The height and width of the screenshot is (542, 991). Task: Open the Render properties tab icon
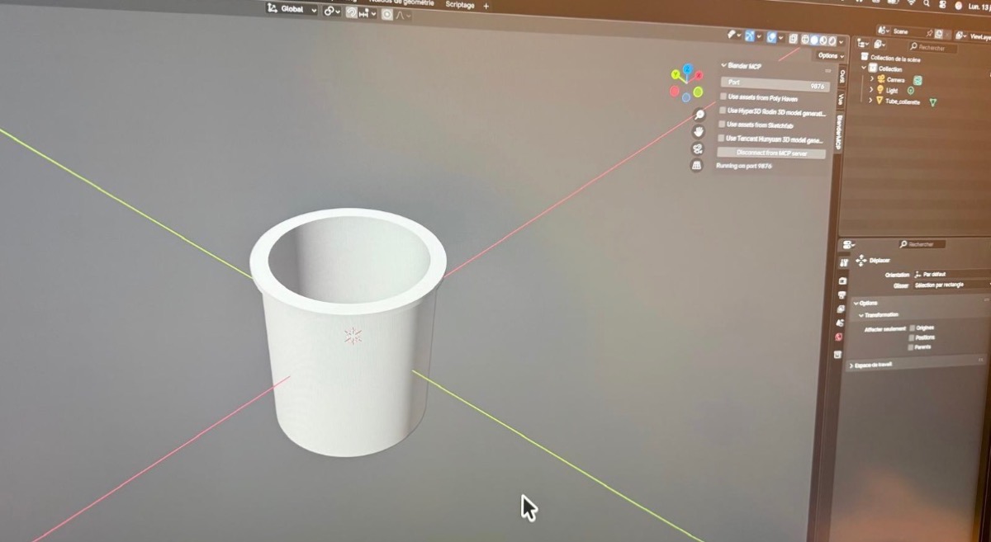(x=843, y=280)
